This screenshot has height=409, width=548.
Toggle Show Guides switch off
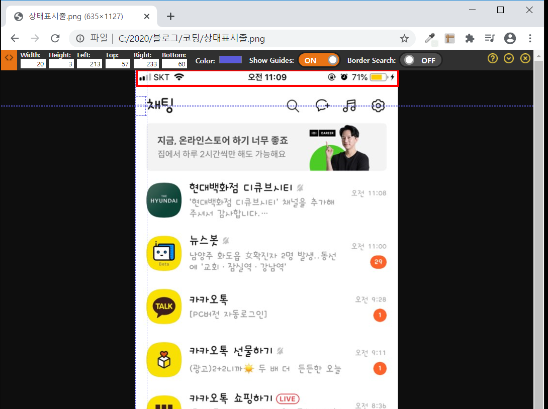319,60
